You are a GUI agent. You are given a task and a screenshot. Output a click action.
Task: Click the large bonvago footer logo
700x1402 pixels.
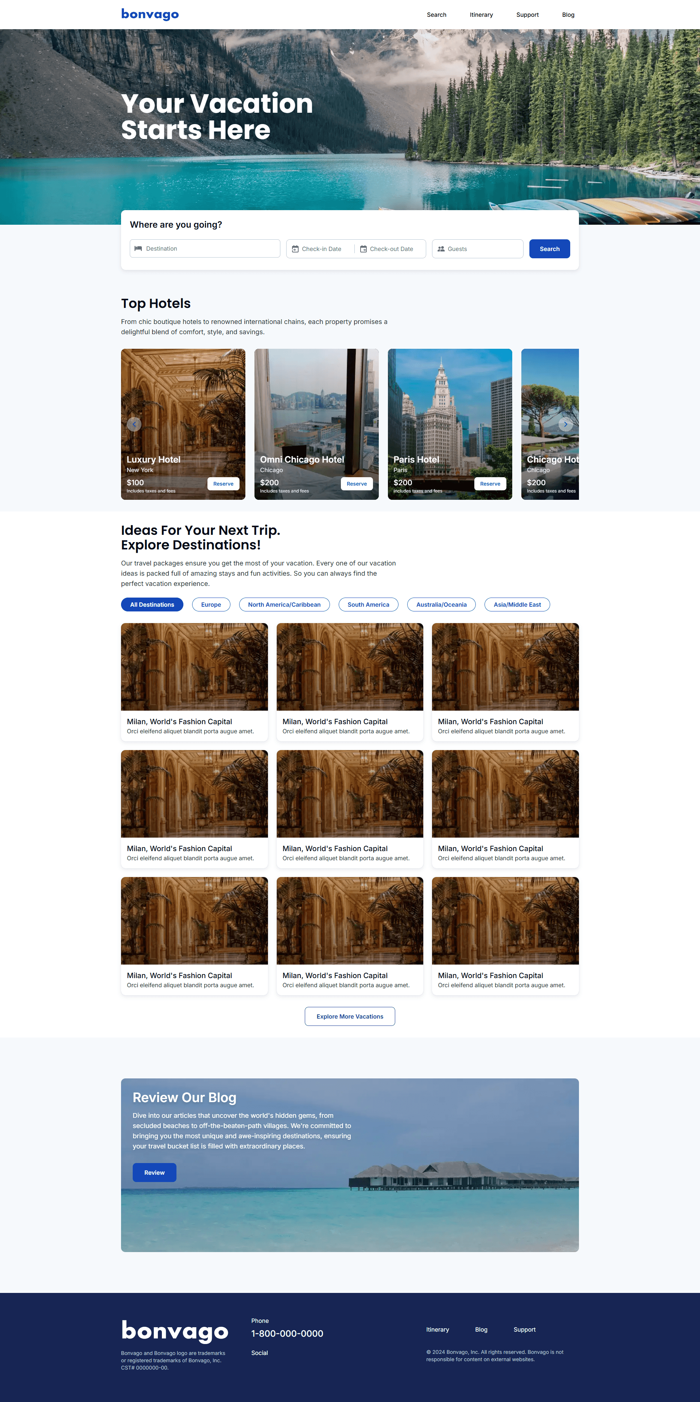click(x=175, y=1331)
